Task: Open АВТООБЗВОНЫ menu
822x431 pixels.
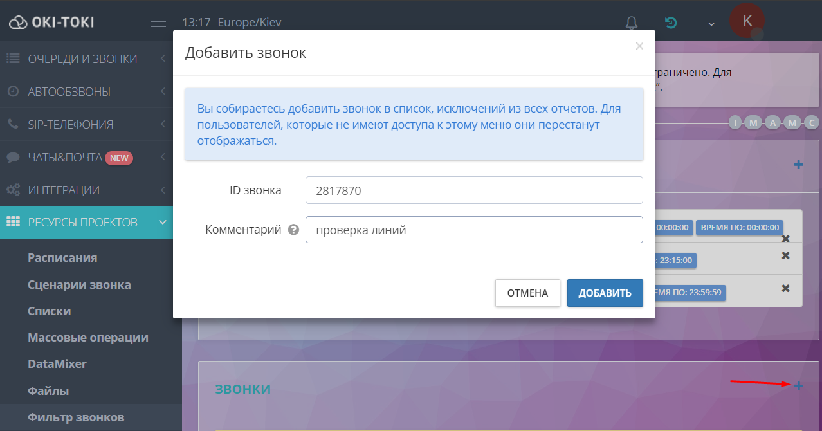Action: click(86, 91)
